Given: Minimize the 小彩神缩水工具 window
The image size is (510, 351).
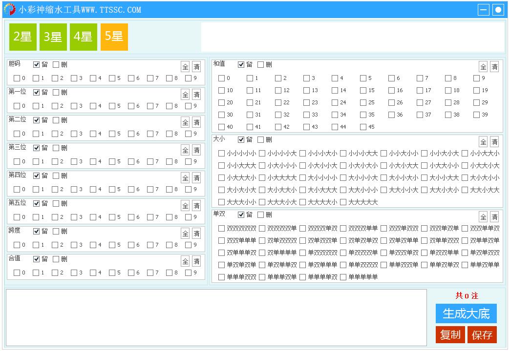Looking at the screenshot, I should point(483,10).
